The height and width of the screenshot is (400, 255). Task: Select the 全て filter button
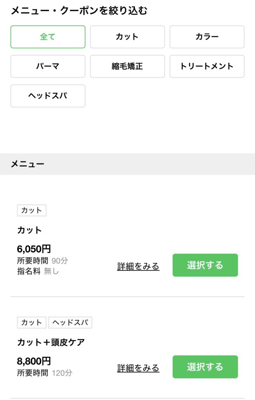(x=48, y=37)
